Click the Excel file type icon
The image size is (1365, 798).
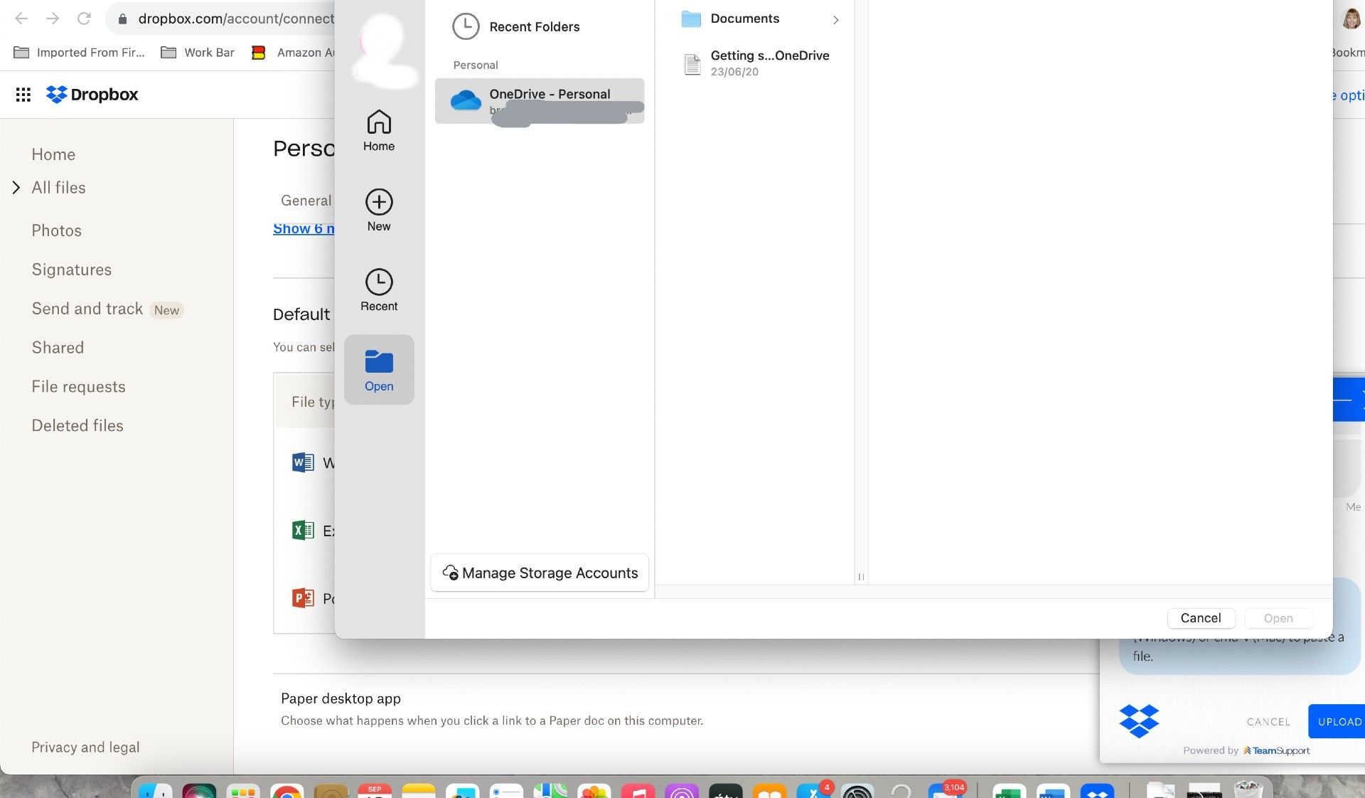click(301, 530)
